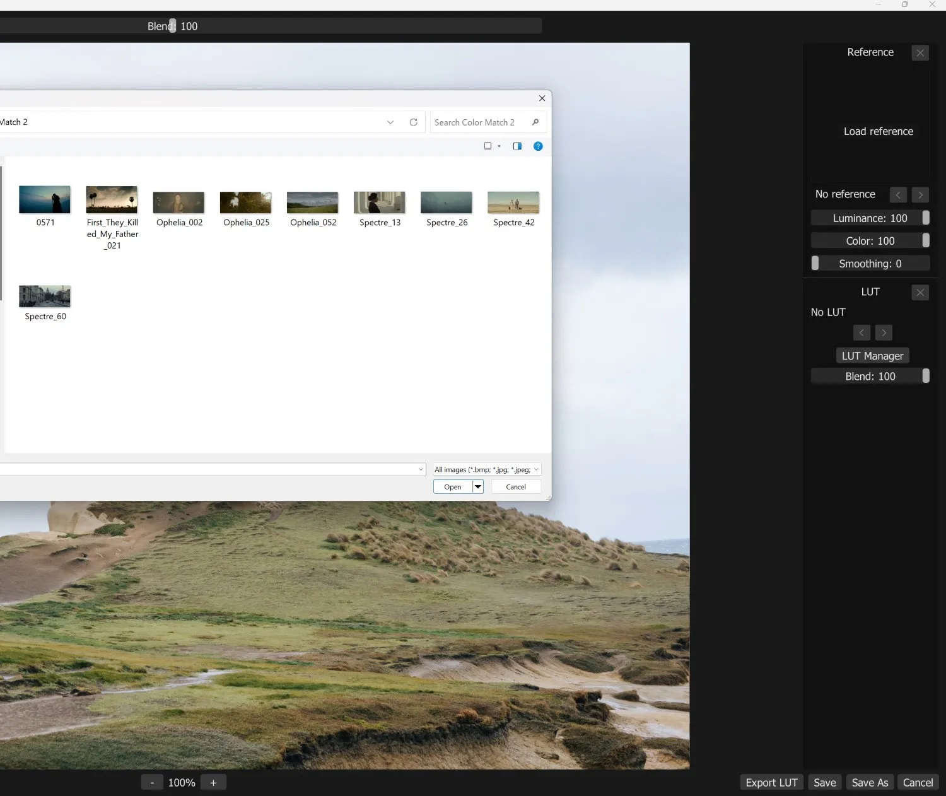
Task: Click Cancel in the file dialog
Action: click(x=515, y=487)
